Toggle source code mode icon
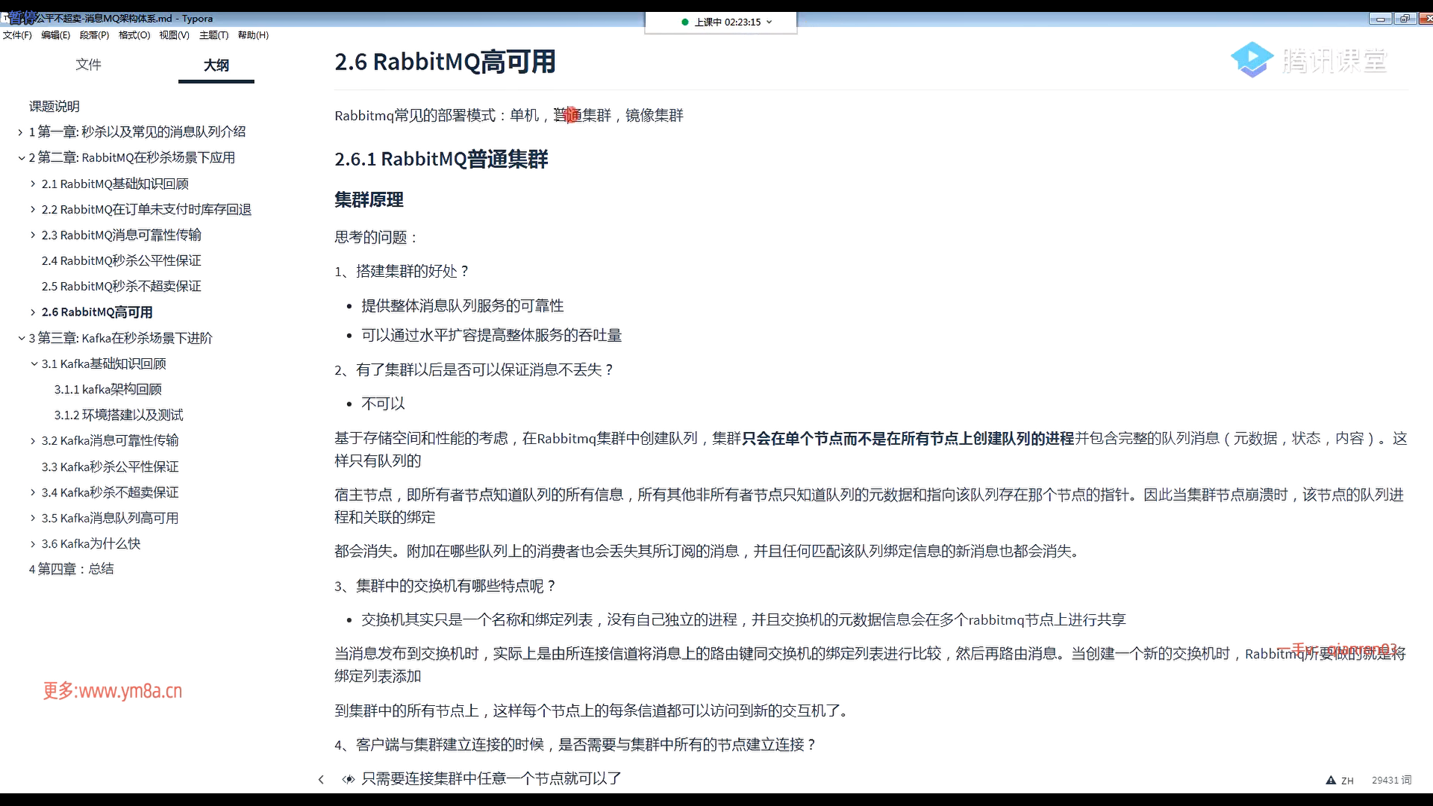The width and height of the screenshot is (1433, 806). tap(348, 779)
